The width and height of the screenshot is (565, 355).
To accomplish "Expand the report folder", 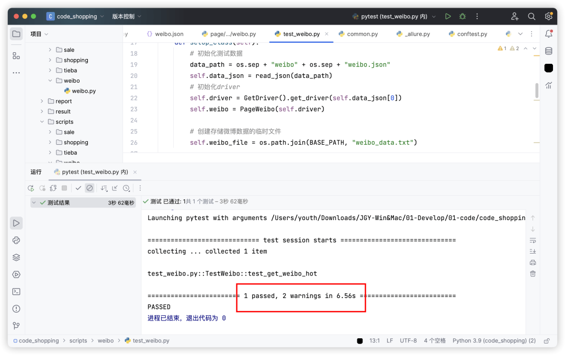I will click(x=42, y=101).
